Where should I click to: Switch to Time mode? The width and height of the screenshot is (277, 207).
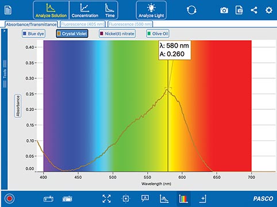(x=110, y=10)
